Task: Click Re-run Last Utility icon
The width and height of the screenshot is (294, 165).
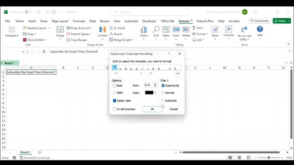Action: (x=244, y=29)
